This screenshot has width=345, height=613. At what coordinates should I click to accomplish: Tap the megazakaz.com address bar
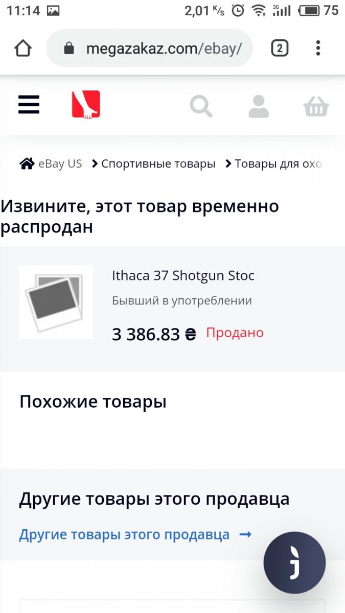pyautogui.click(x=164, y=49)
